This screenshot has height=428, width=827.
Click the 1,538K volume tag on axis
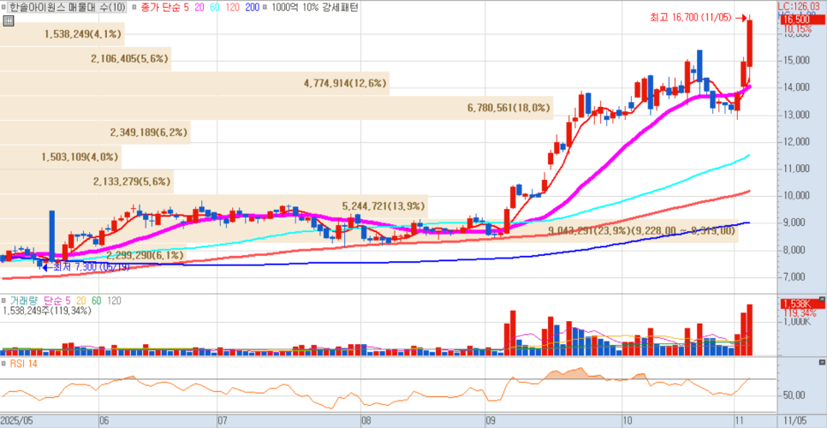(x=801, y=304)
